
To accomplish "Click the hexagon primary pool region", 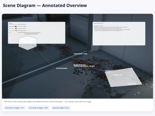I will [x=28, y=43].
